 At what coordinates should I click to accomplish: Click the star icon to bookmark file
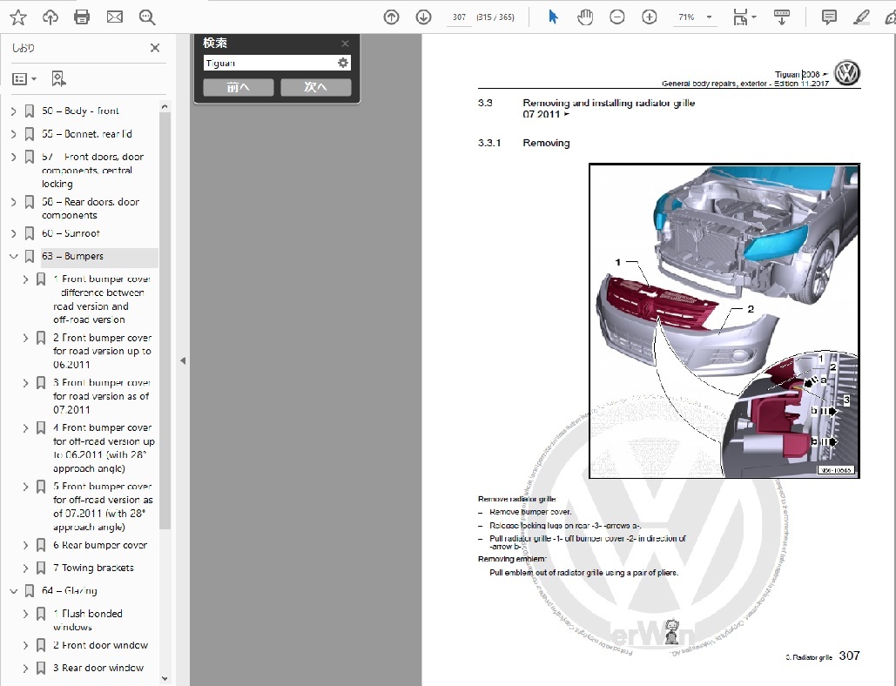(18, 17)
